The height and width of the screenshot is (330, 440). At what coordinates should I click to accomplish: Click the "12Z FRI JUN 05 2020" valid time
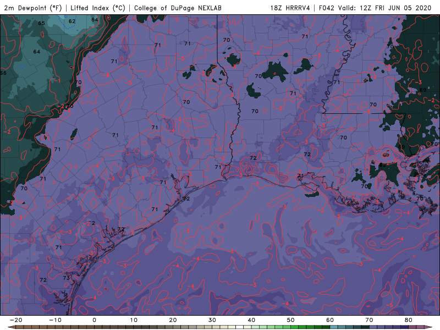pos(395,8)
